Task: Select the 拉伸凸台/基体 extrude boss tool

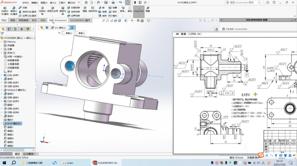Action: click(x=5, y=11)
